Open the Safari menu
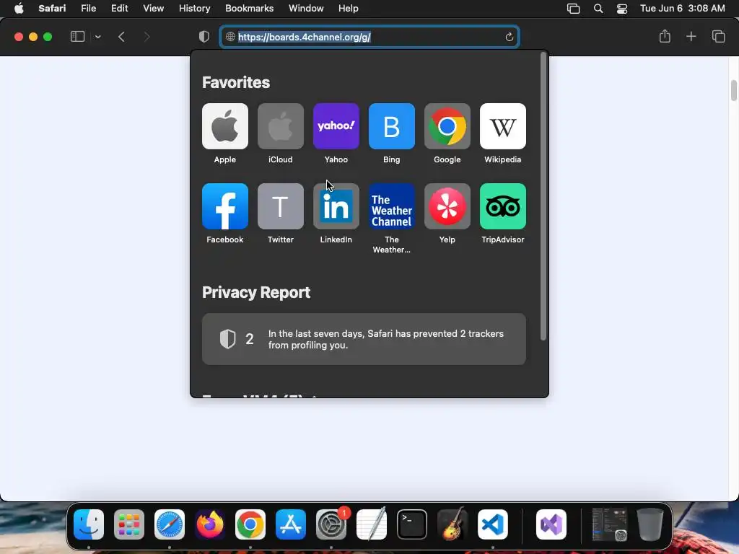 52,9
